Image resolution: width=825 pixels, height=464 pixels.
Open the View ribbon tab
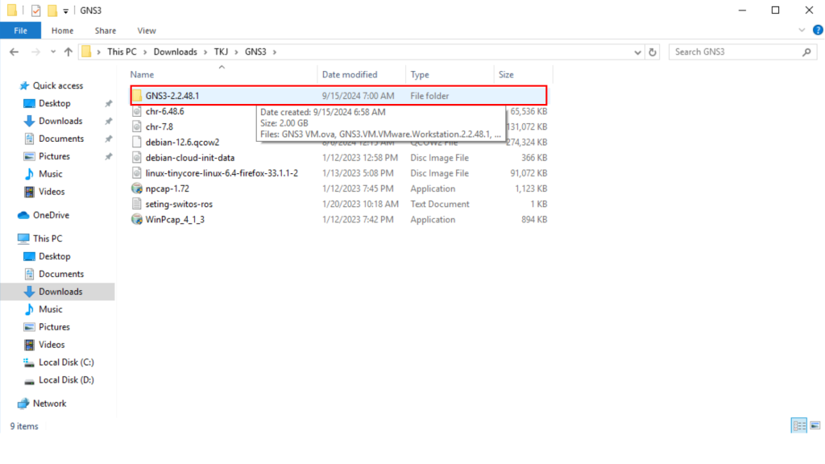(147, 31)
